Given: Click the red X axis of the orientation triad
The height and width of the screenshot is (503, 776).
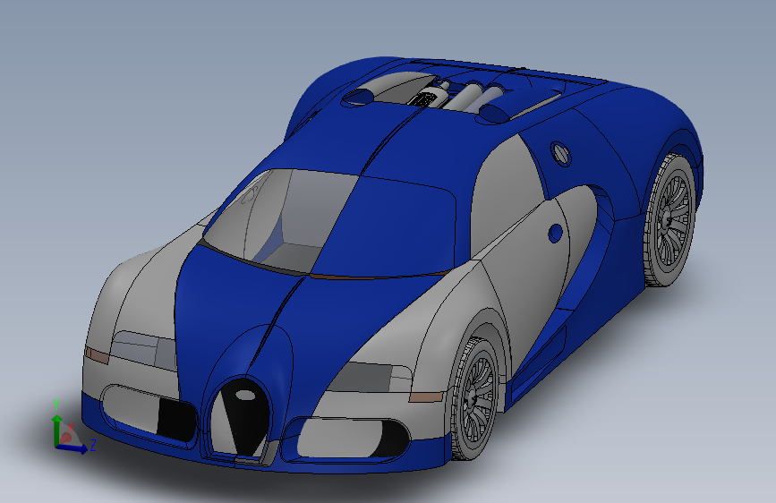Looking at the screenshot, I should coord(66,437).
